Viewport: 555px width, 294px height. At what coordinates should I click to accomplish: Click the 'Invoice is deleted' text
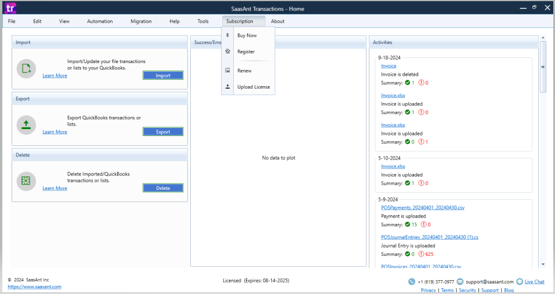400,74
